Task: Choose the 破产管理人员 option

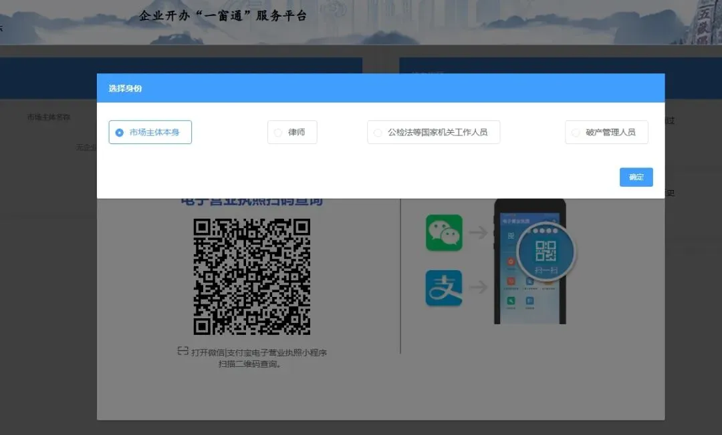Action: [606, 132]
